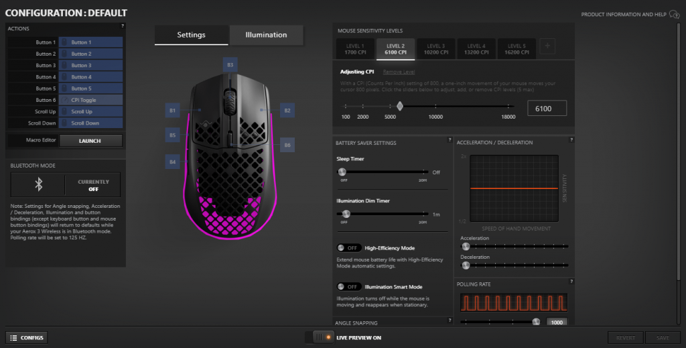The height and width of the screenshot is (348, 686).
Task: Click Illumination Dim Timer slider handle
Action: (x=346, y=214)
